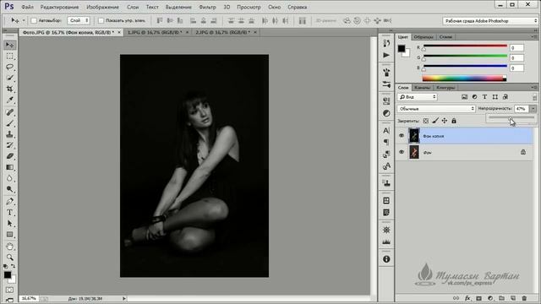Image resolution: width=541 pixels, height=304 pixels.
Task: Click the add layer style fx icon
Action: click(x=467, y=298)
